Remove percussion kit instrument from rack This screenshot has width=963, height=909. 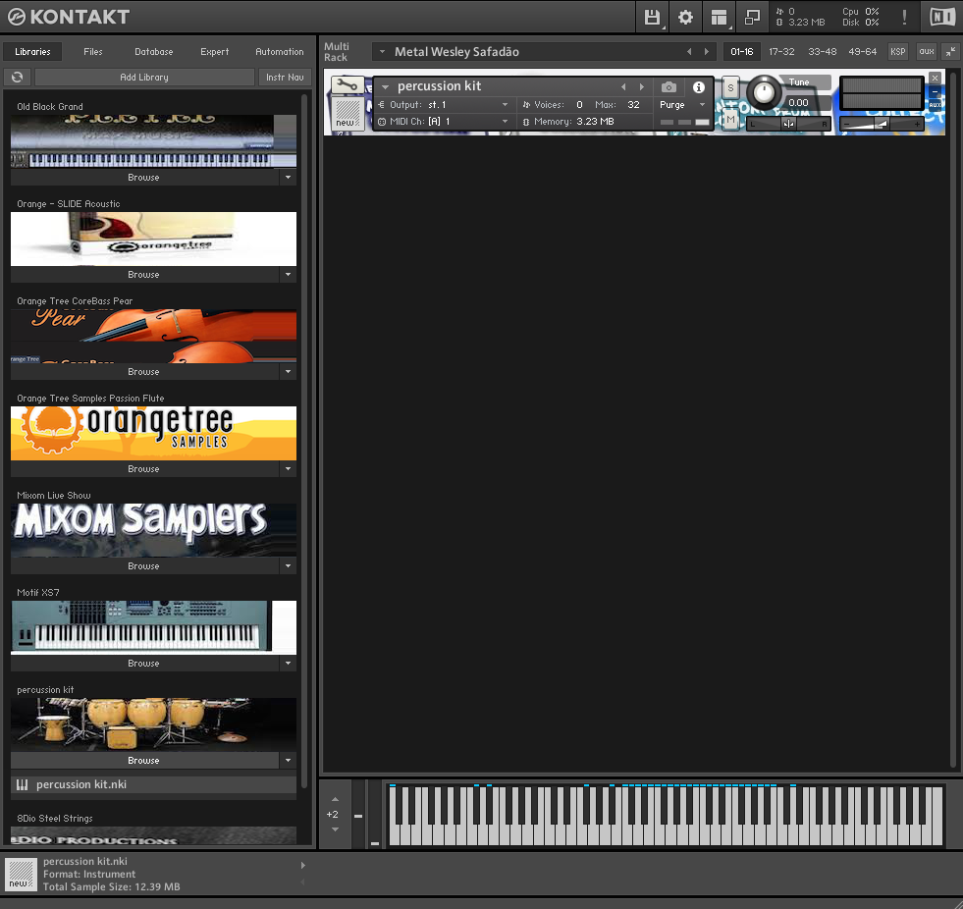[x=935, y=78]
